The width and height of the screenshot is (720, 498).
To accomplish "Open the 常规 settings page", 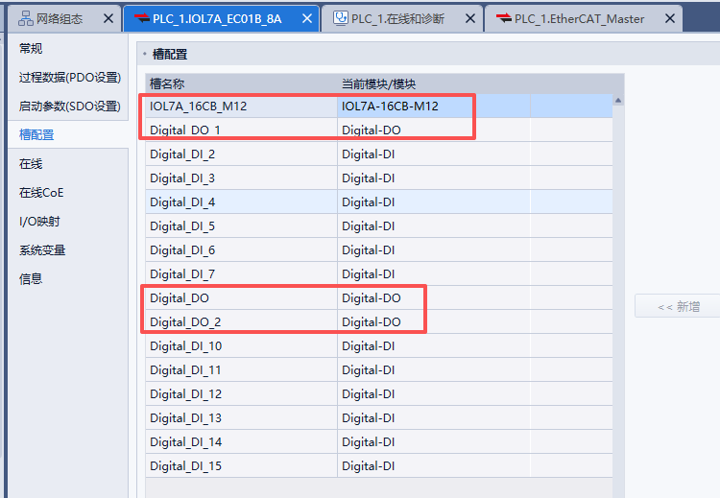I will [31, 49].
